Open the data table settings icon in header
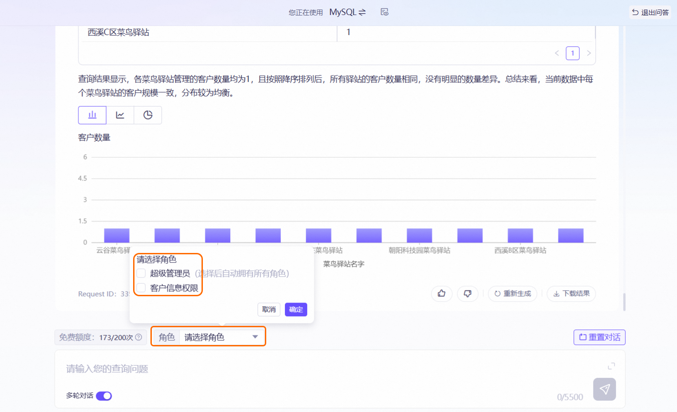Image resolution: width=677 pixels, height=412 pixels. click(x=384, y=12)
